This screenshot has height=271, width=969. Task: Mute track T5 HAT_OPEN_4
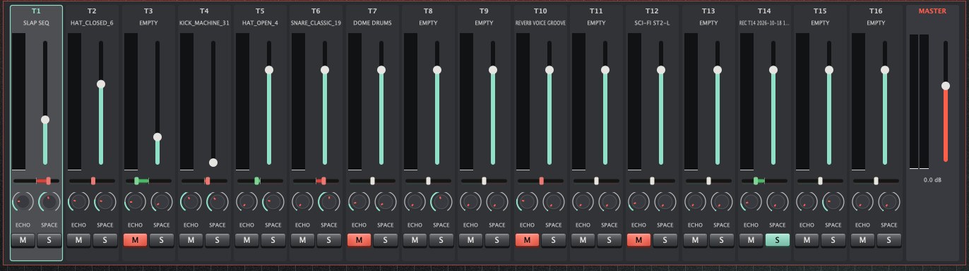pos(246,240)
